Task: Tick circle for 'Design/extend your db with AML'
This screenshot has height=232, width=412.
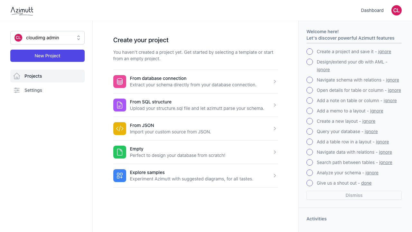Action: pyautogui.click(x=310, y=62)
